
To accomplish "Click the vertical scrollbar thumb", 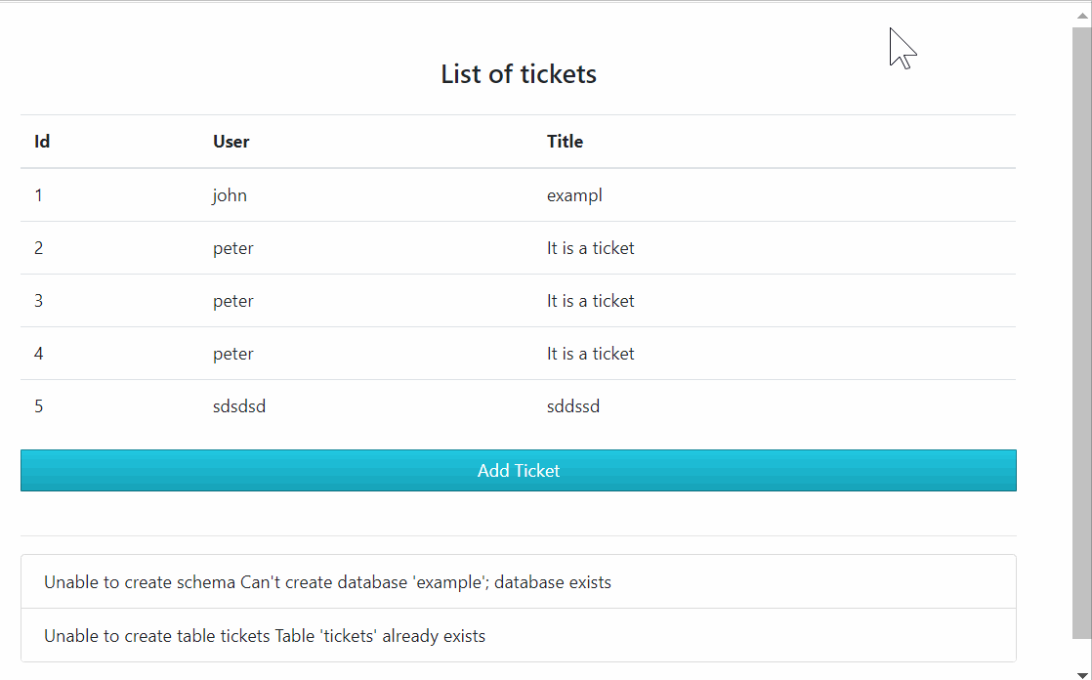I will point(1081,332).
